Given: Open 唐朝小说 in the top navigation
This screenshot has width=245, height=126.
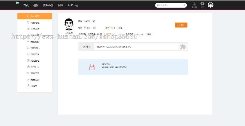Looking at the screenshot, I should coord(48,5).
